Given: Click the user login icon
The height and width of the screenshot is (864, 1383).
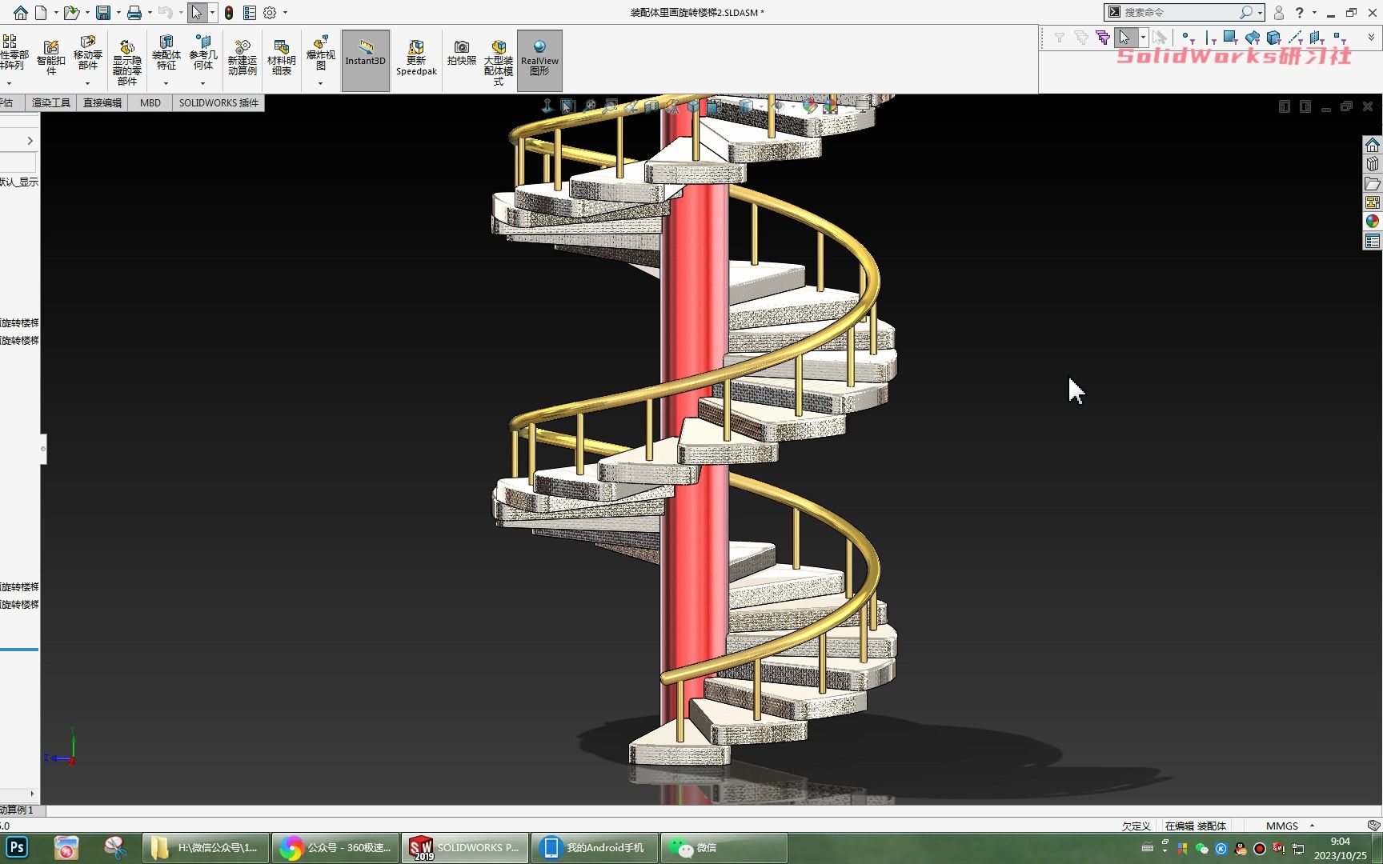Looking at the screenshot, I should [1279, 13].
